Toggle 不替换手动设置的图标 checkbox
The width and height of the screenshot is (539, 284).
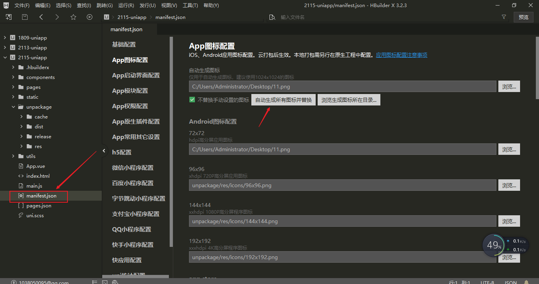click(x=192, y=100)
